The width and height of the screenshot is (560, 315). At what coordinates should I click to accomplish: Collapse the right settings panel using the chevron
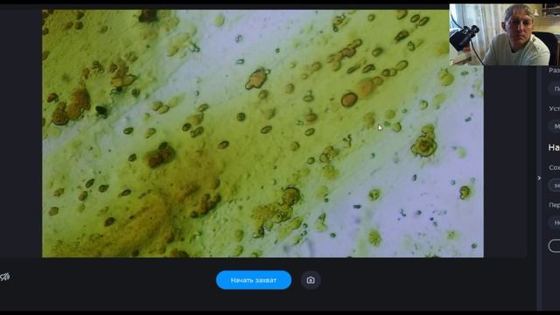[539, 178]
